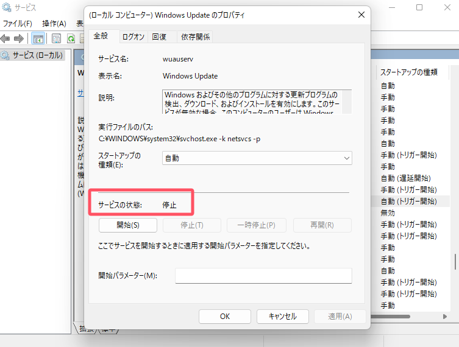Close the Windows Update properties dialog

(361, 15)
